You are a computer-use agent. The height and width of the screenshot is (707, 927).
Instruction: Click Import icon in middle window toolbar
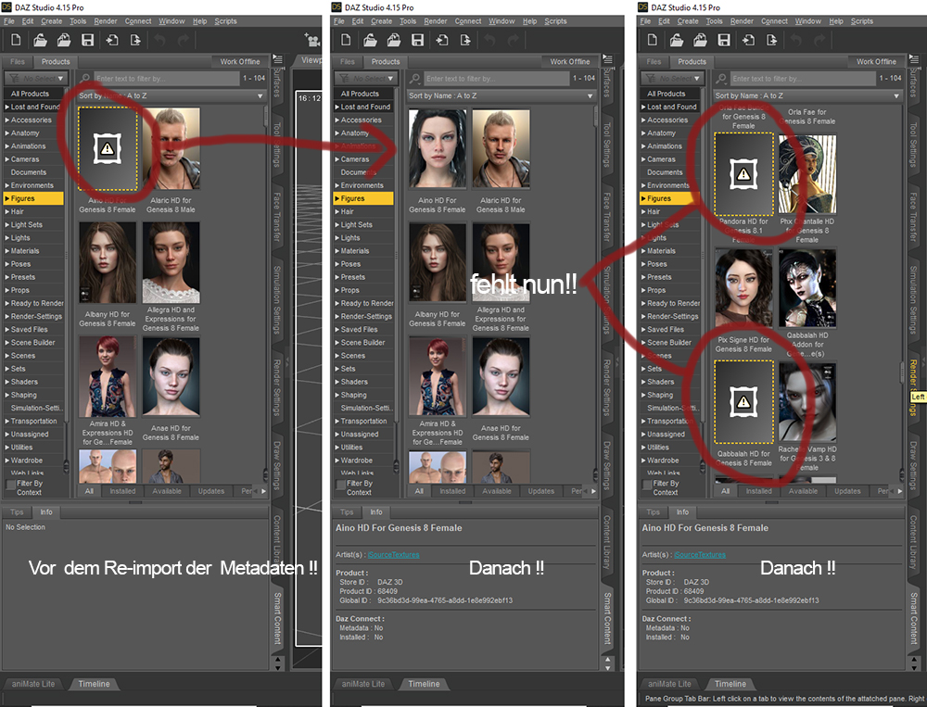click(441, 40)
